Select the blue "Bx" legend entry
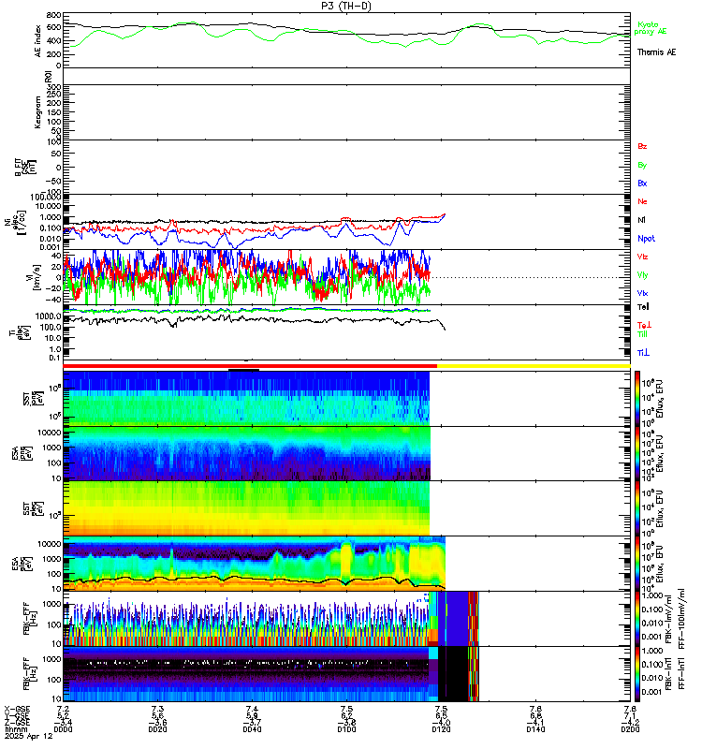Screen dimensions: 702x749 (x=642, y=183)
